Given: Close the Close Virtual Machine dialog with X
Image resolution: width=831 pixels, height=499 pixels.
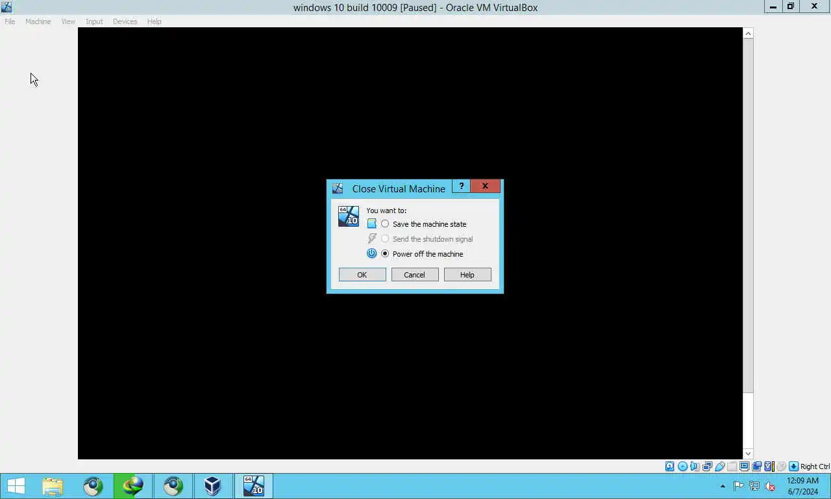Looking at the screenshot, I should pyautogui.click(x=485, y=186).
